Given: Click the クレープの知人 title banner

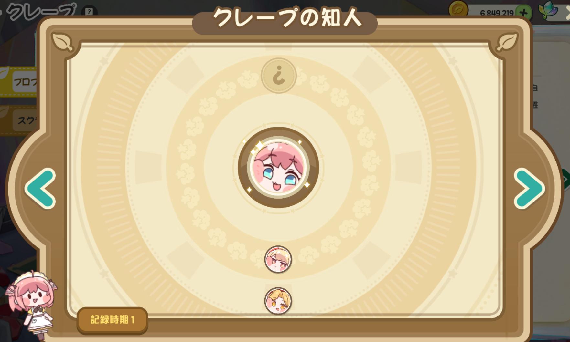Looking at the screenshot, I should (285, 19).
